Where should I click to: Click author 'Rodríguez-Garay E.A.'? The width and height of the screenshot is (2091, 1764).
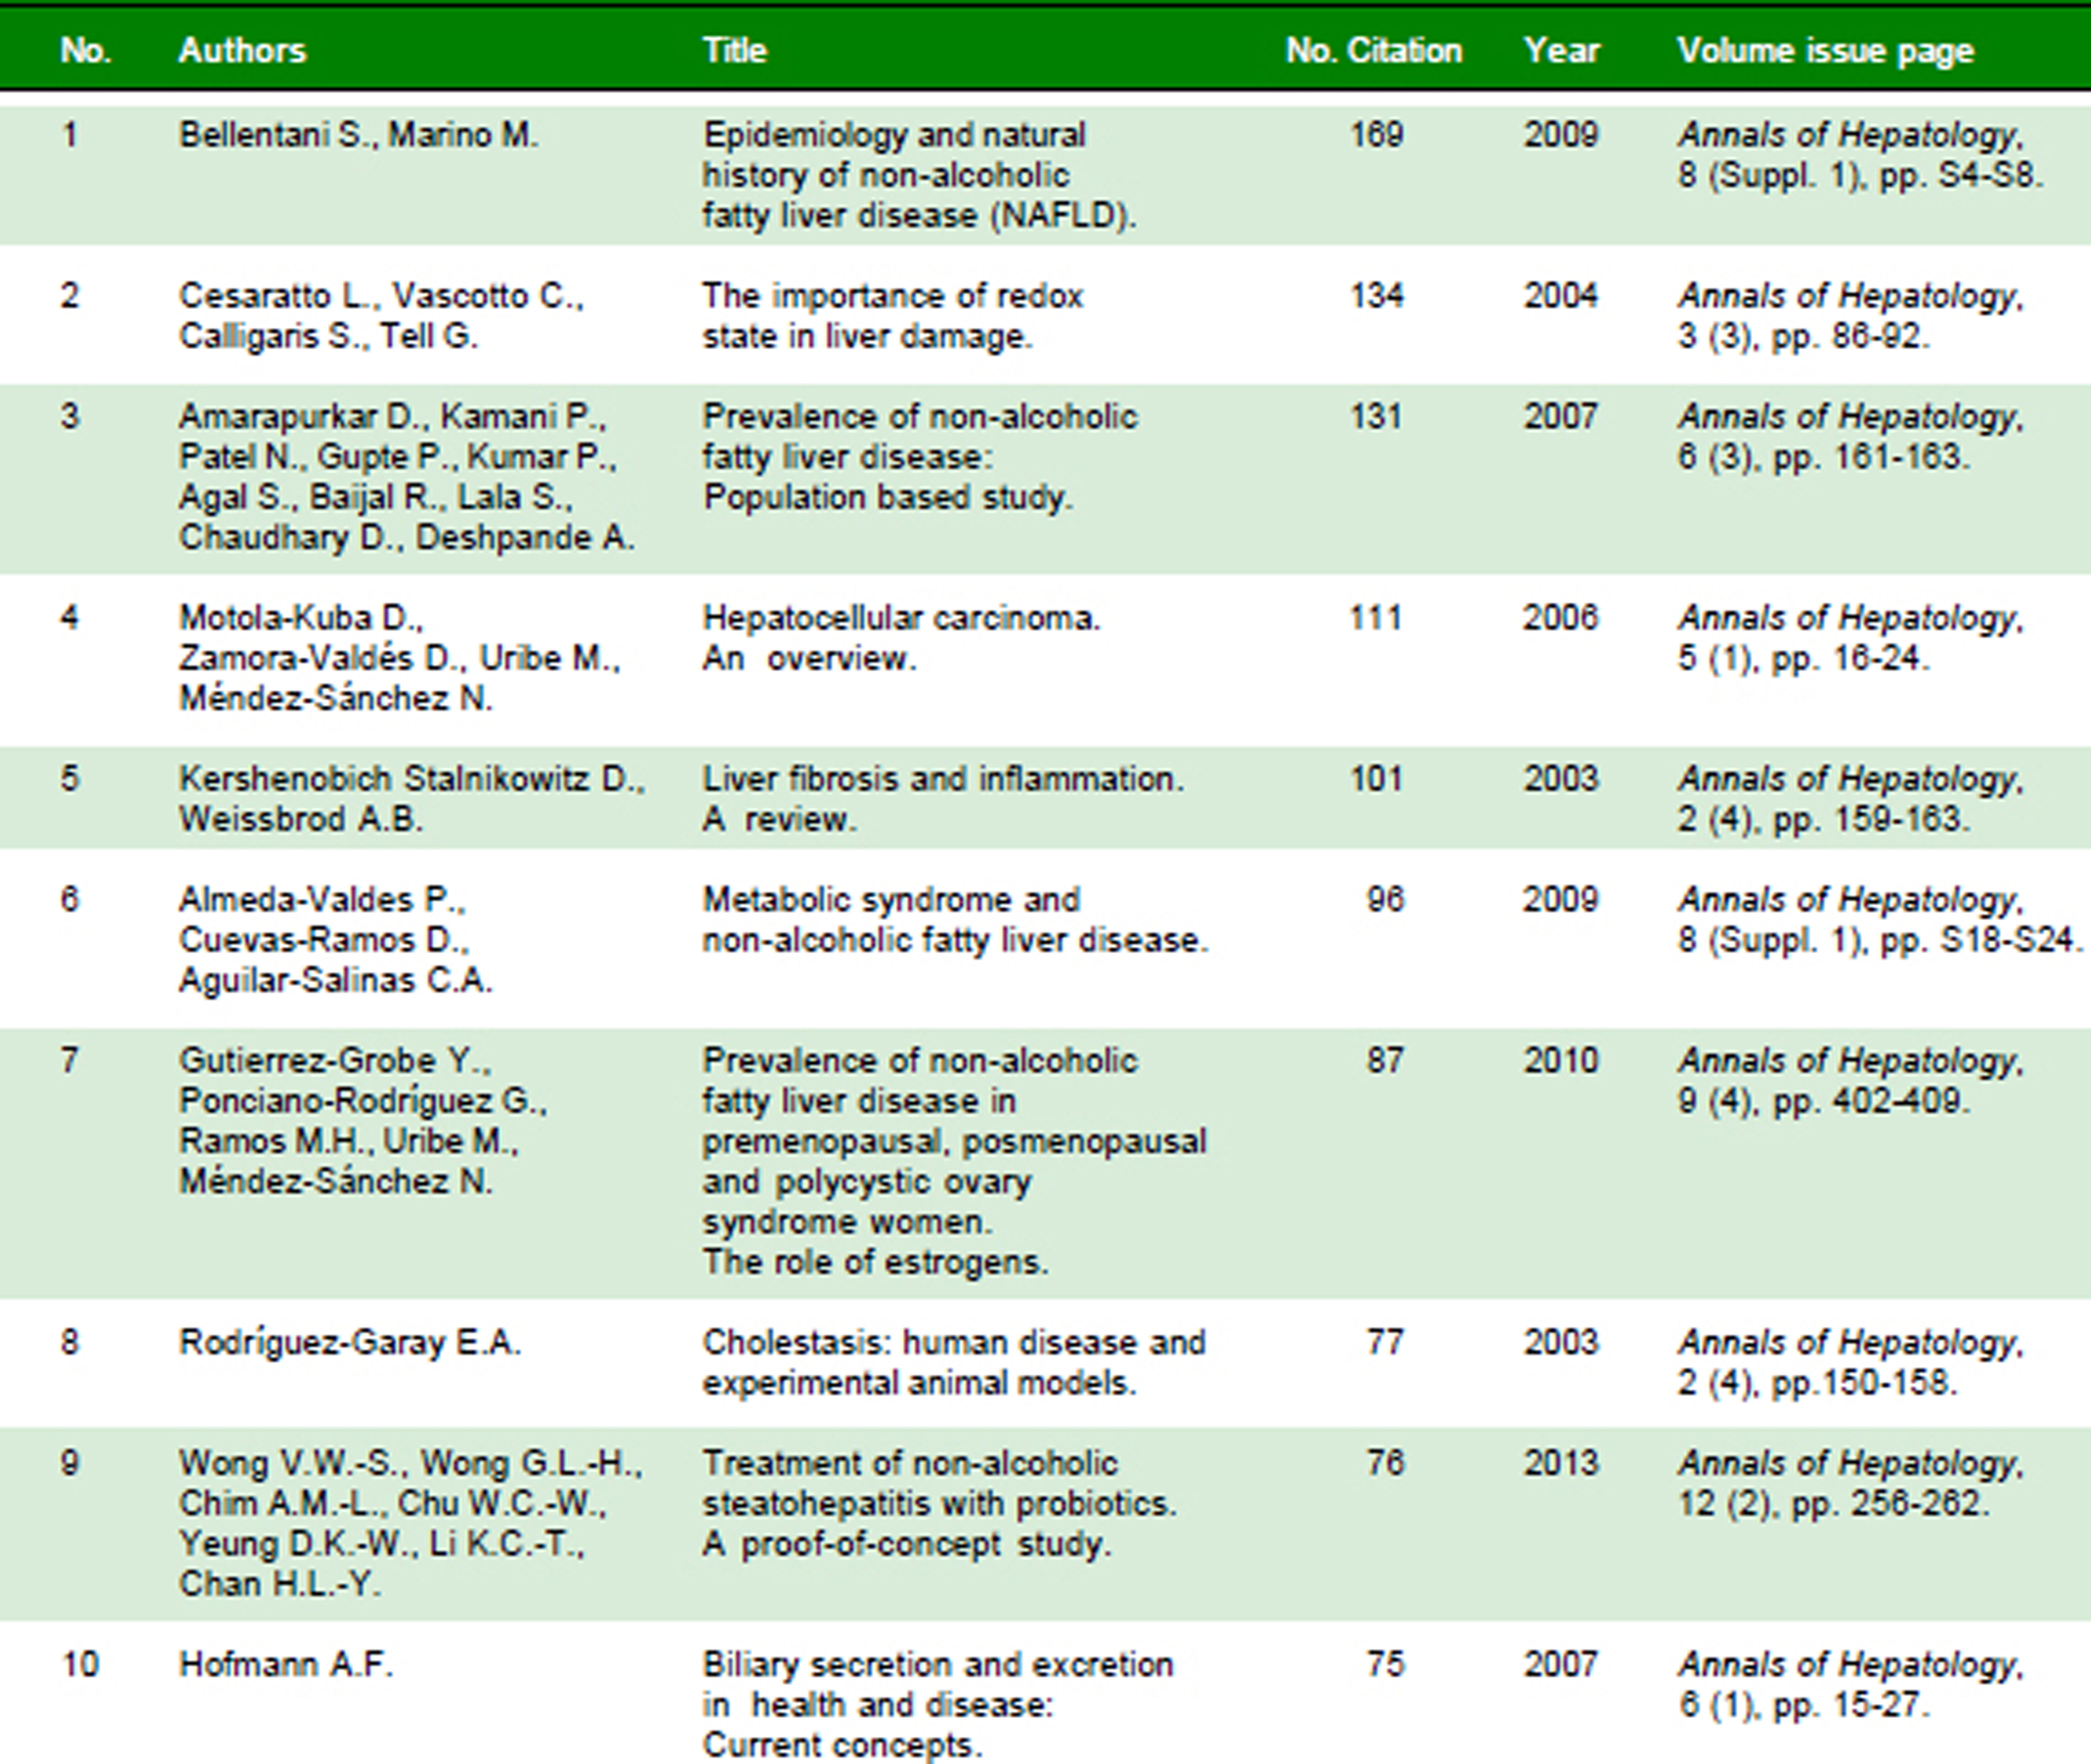(x=349, y=1342)
